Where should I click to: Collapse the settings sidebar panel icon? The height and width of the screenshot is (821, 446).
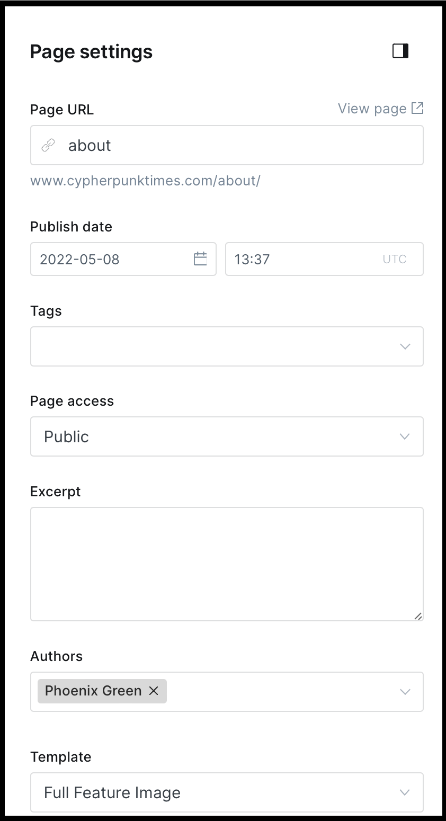[400, 51]
